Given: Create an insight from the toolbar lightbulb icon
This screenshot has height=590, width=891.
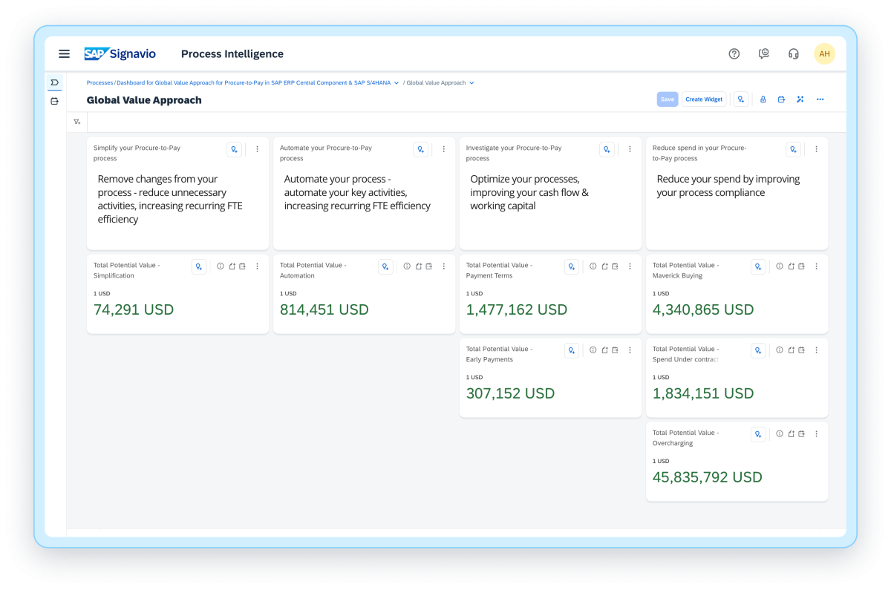Looking at the screenshot, I should pyautogui.click(x=741, y=99).
